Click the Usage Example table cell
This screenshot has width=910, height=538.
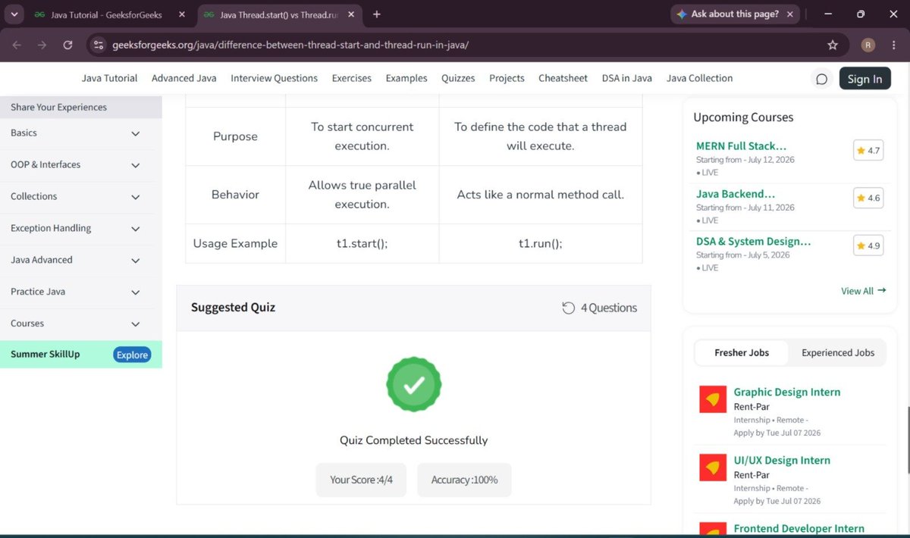[236, 243]
